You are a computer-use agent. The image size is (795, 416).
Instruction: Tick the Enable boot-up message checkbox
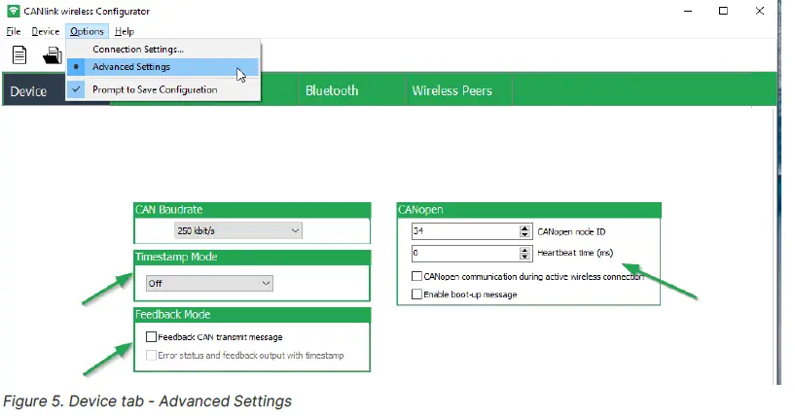pyautogui.click(x=417, y=294)
